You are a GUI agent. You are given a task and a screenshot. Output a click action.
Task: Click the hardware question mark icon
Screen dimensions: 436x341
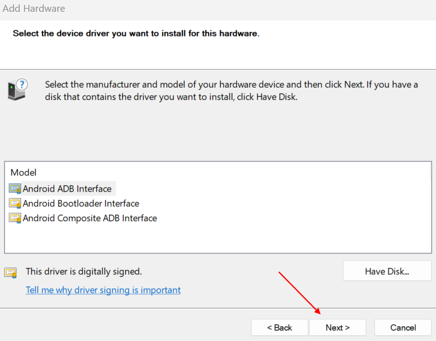click(x=18, y=90)
